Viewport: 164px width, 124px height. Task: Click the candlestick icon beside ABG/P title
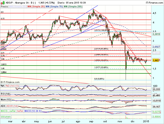point(3,3)
